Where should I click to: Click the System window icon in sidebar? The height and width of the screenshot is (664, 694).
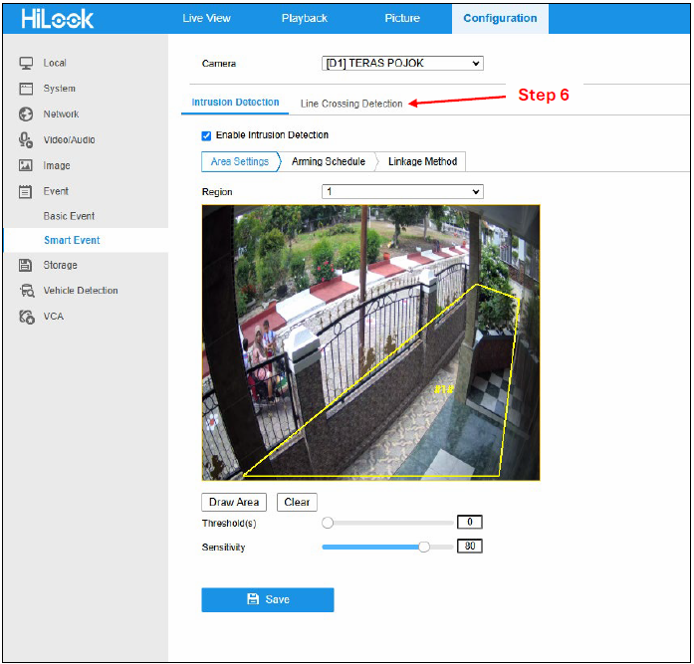[x=26, y=89]
